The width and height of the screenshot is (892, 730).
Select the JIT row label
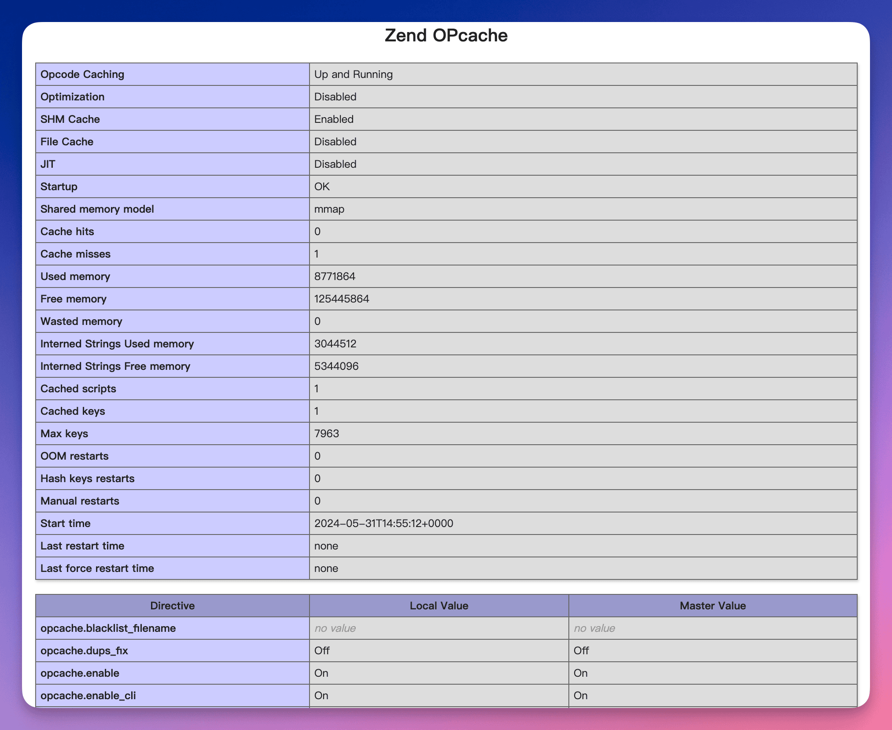48,164
